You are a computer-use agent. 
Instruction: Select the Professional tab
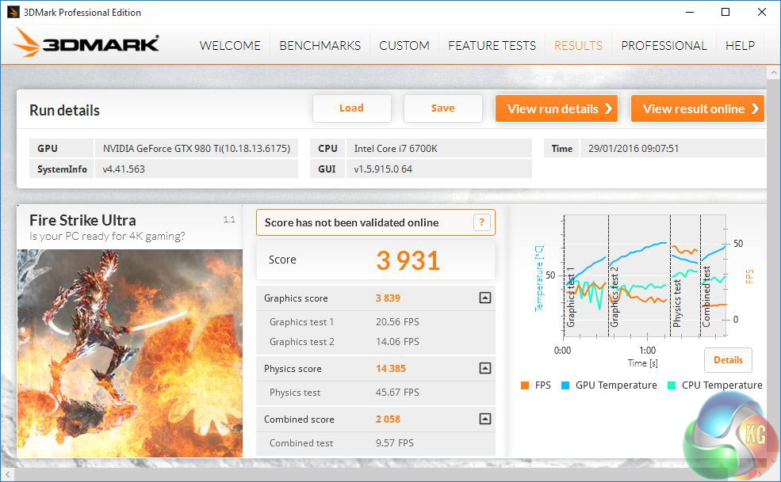click(664, 45)
